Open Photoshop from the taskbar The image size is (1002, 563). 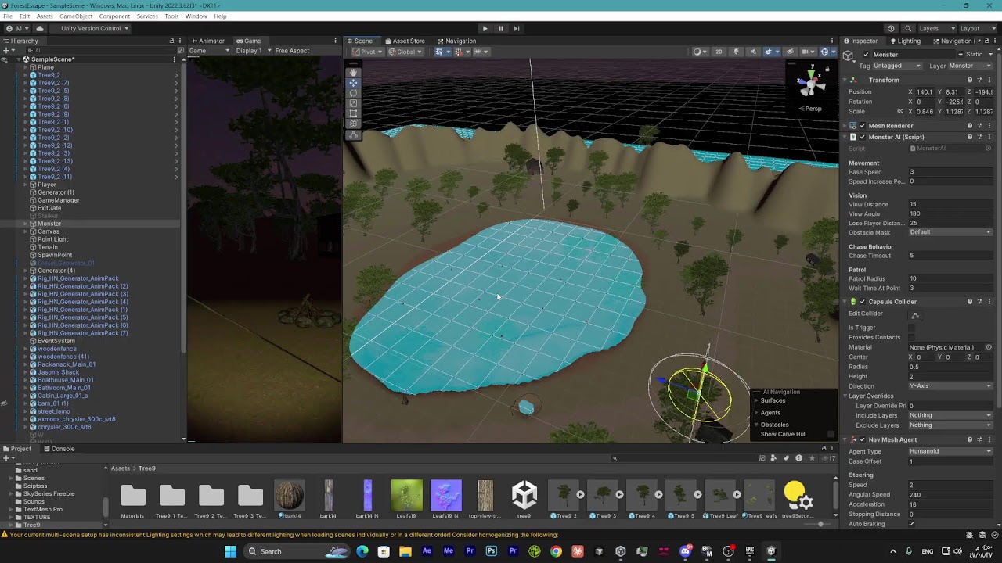click(491, 551)
